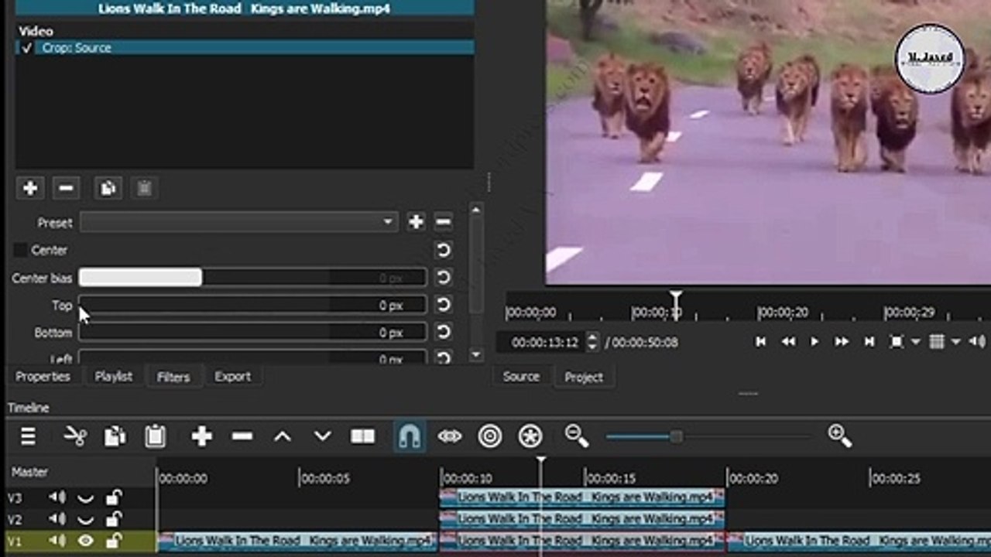
Task: Enable the Center checkbox
Action: tap(21, 250)
